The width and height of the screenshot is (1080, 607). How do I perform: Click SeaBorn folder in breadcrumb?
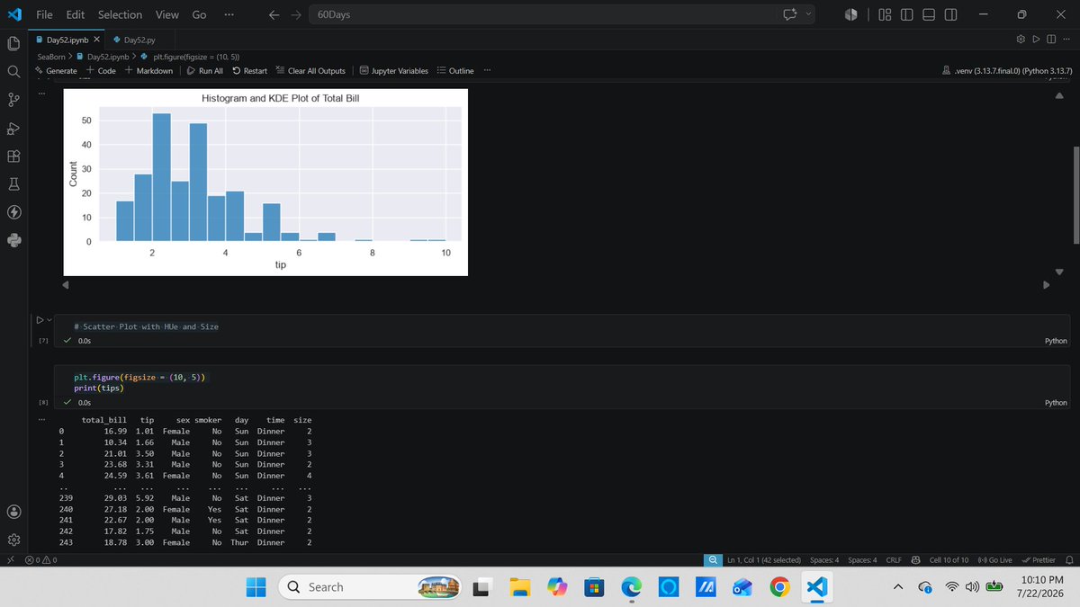click(52, 56)
